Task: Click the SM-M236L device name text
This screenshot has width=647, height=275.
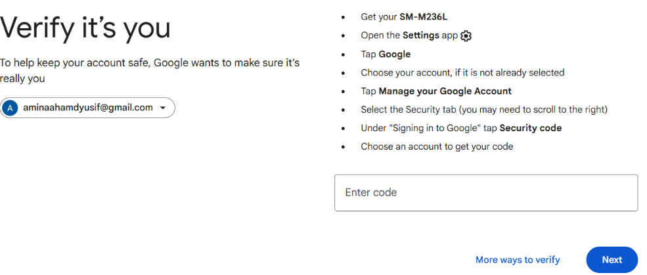Action: 424,17
